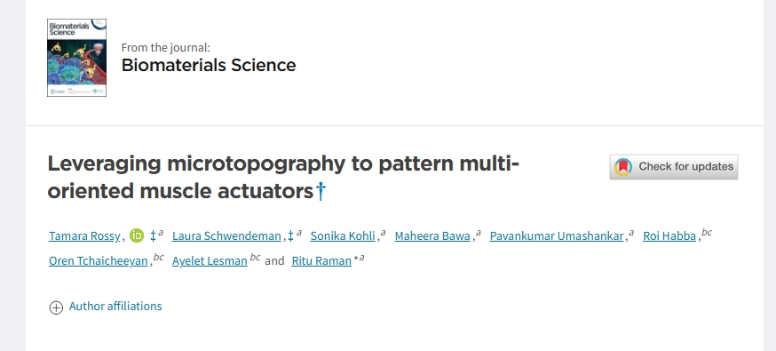Click the plus circle icon next to Author affiliations

click(56, 307)
